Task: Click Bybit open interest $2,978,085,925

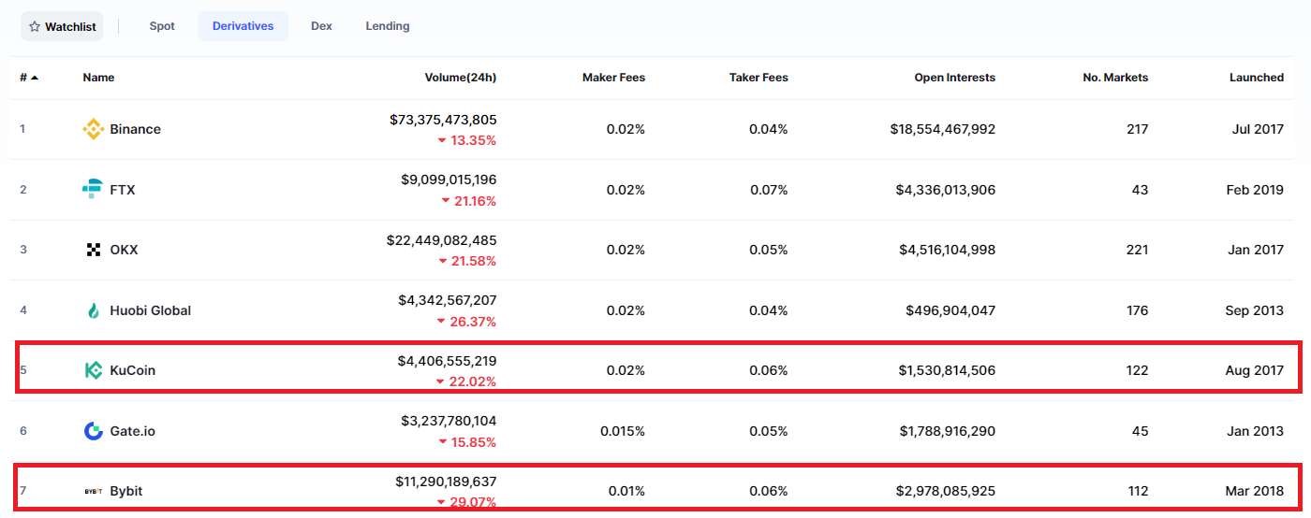Action: coord(946,491)
